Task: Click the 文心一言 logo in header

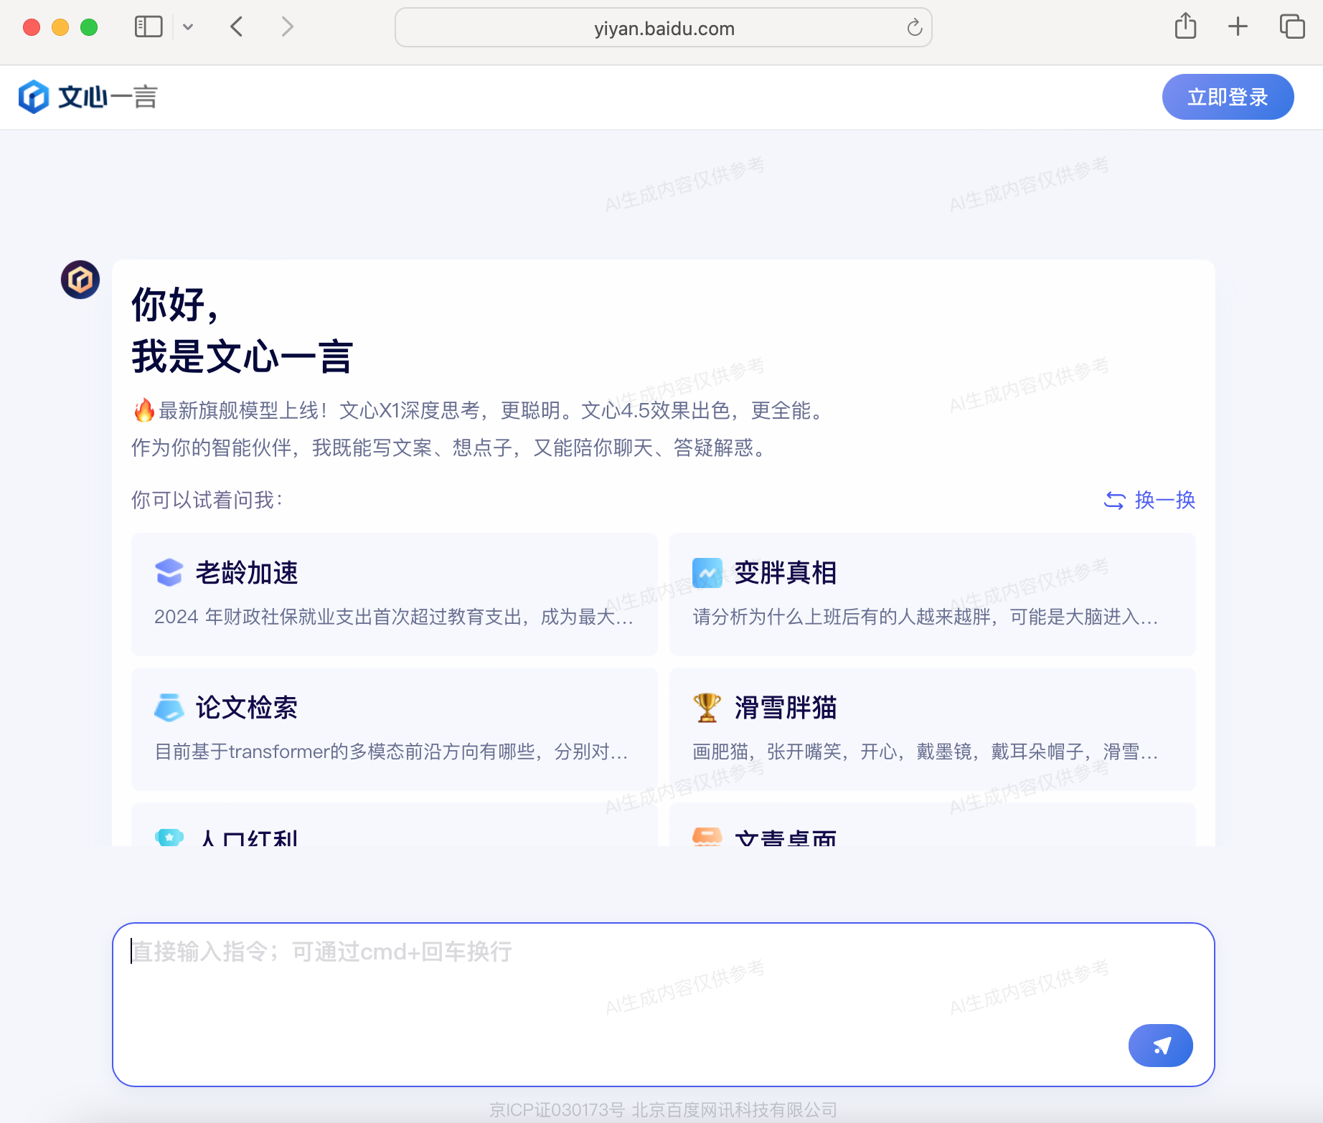Action: 88,97
